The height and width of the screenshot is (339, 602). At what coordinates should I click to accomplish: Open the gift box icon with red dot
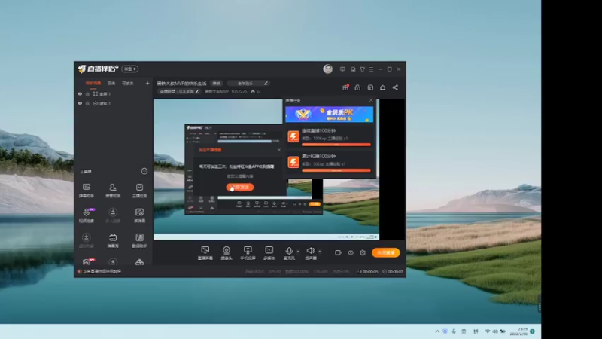coord(345,87)
